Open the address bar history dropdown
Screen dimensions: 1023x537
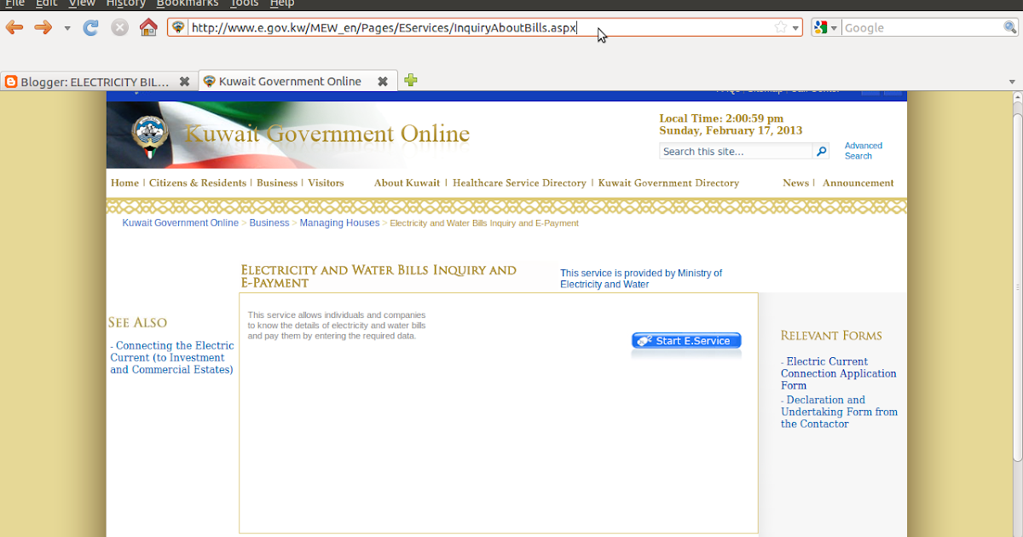(795, 28)
